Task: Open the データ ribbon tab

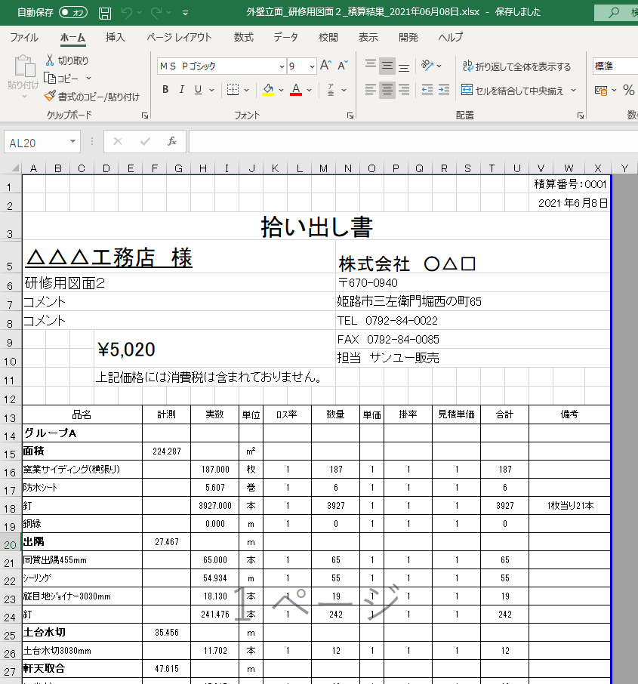Action: click(x=286, y=38)
